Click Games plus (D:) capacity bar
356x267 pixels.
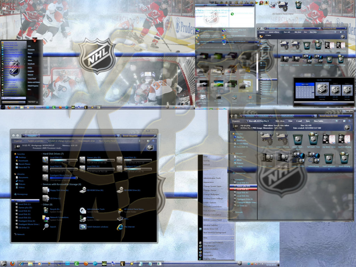click(101, 160)
